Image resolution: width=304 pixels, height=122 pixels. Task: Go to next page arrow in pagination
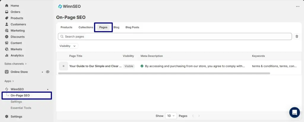click(199, 116)
